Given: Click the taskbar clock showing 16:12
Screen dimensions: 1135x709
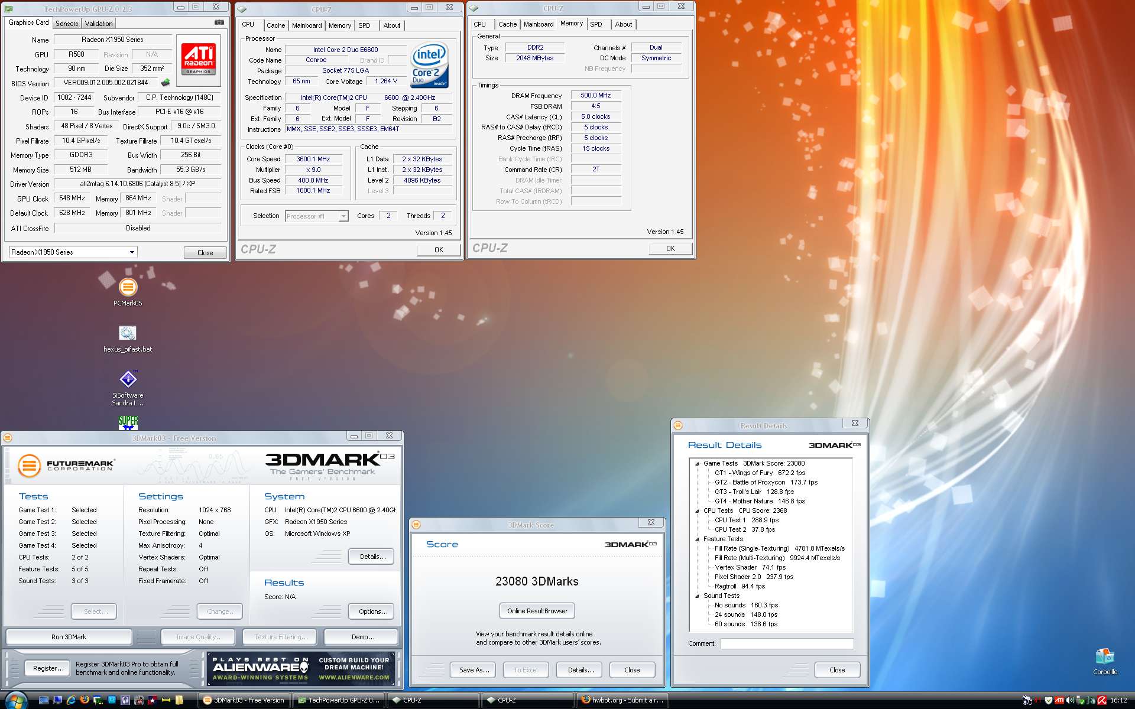Looking at the screenshot, I should pyautogui.click(x=1118, y=700).
